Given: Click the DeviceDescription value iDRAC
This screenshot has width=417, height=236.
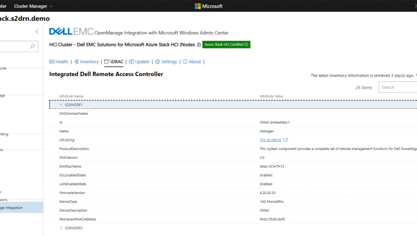Looking at the screenshot, I should 264,210.
